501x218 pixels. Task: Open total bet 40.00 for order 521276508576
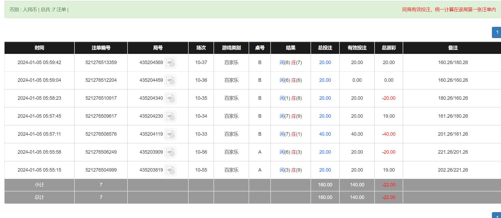tap(325, 134)
